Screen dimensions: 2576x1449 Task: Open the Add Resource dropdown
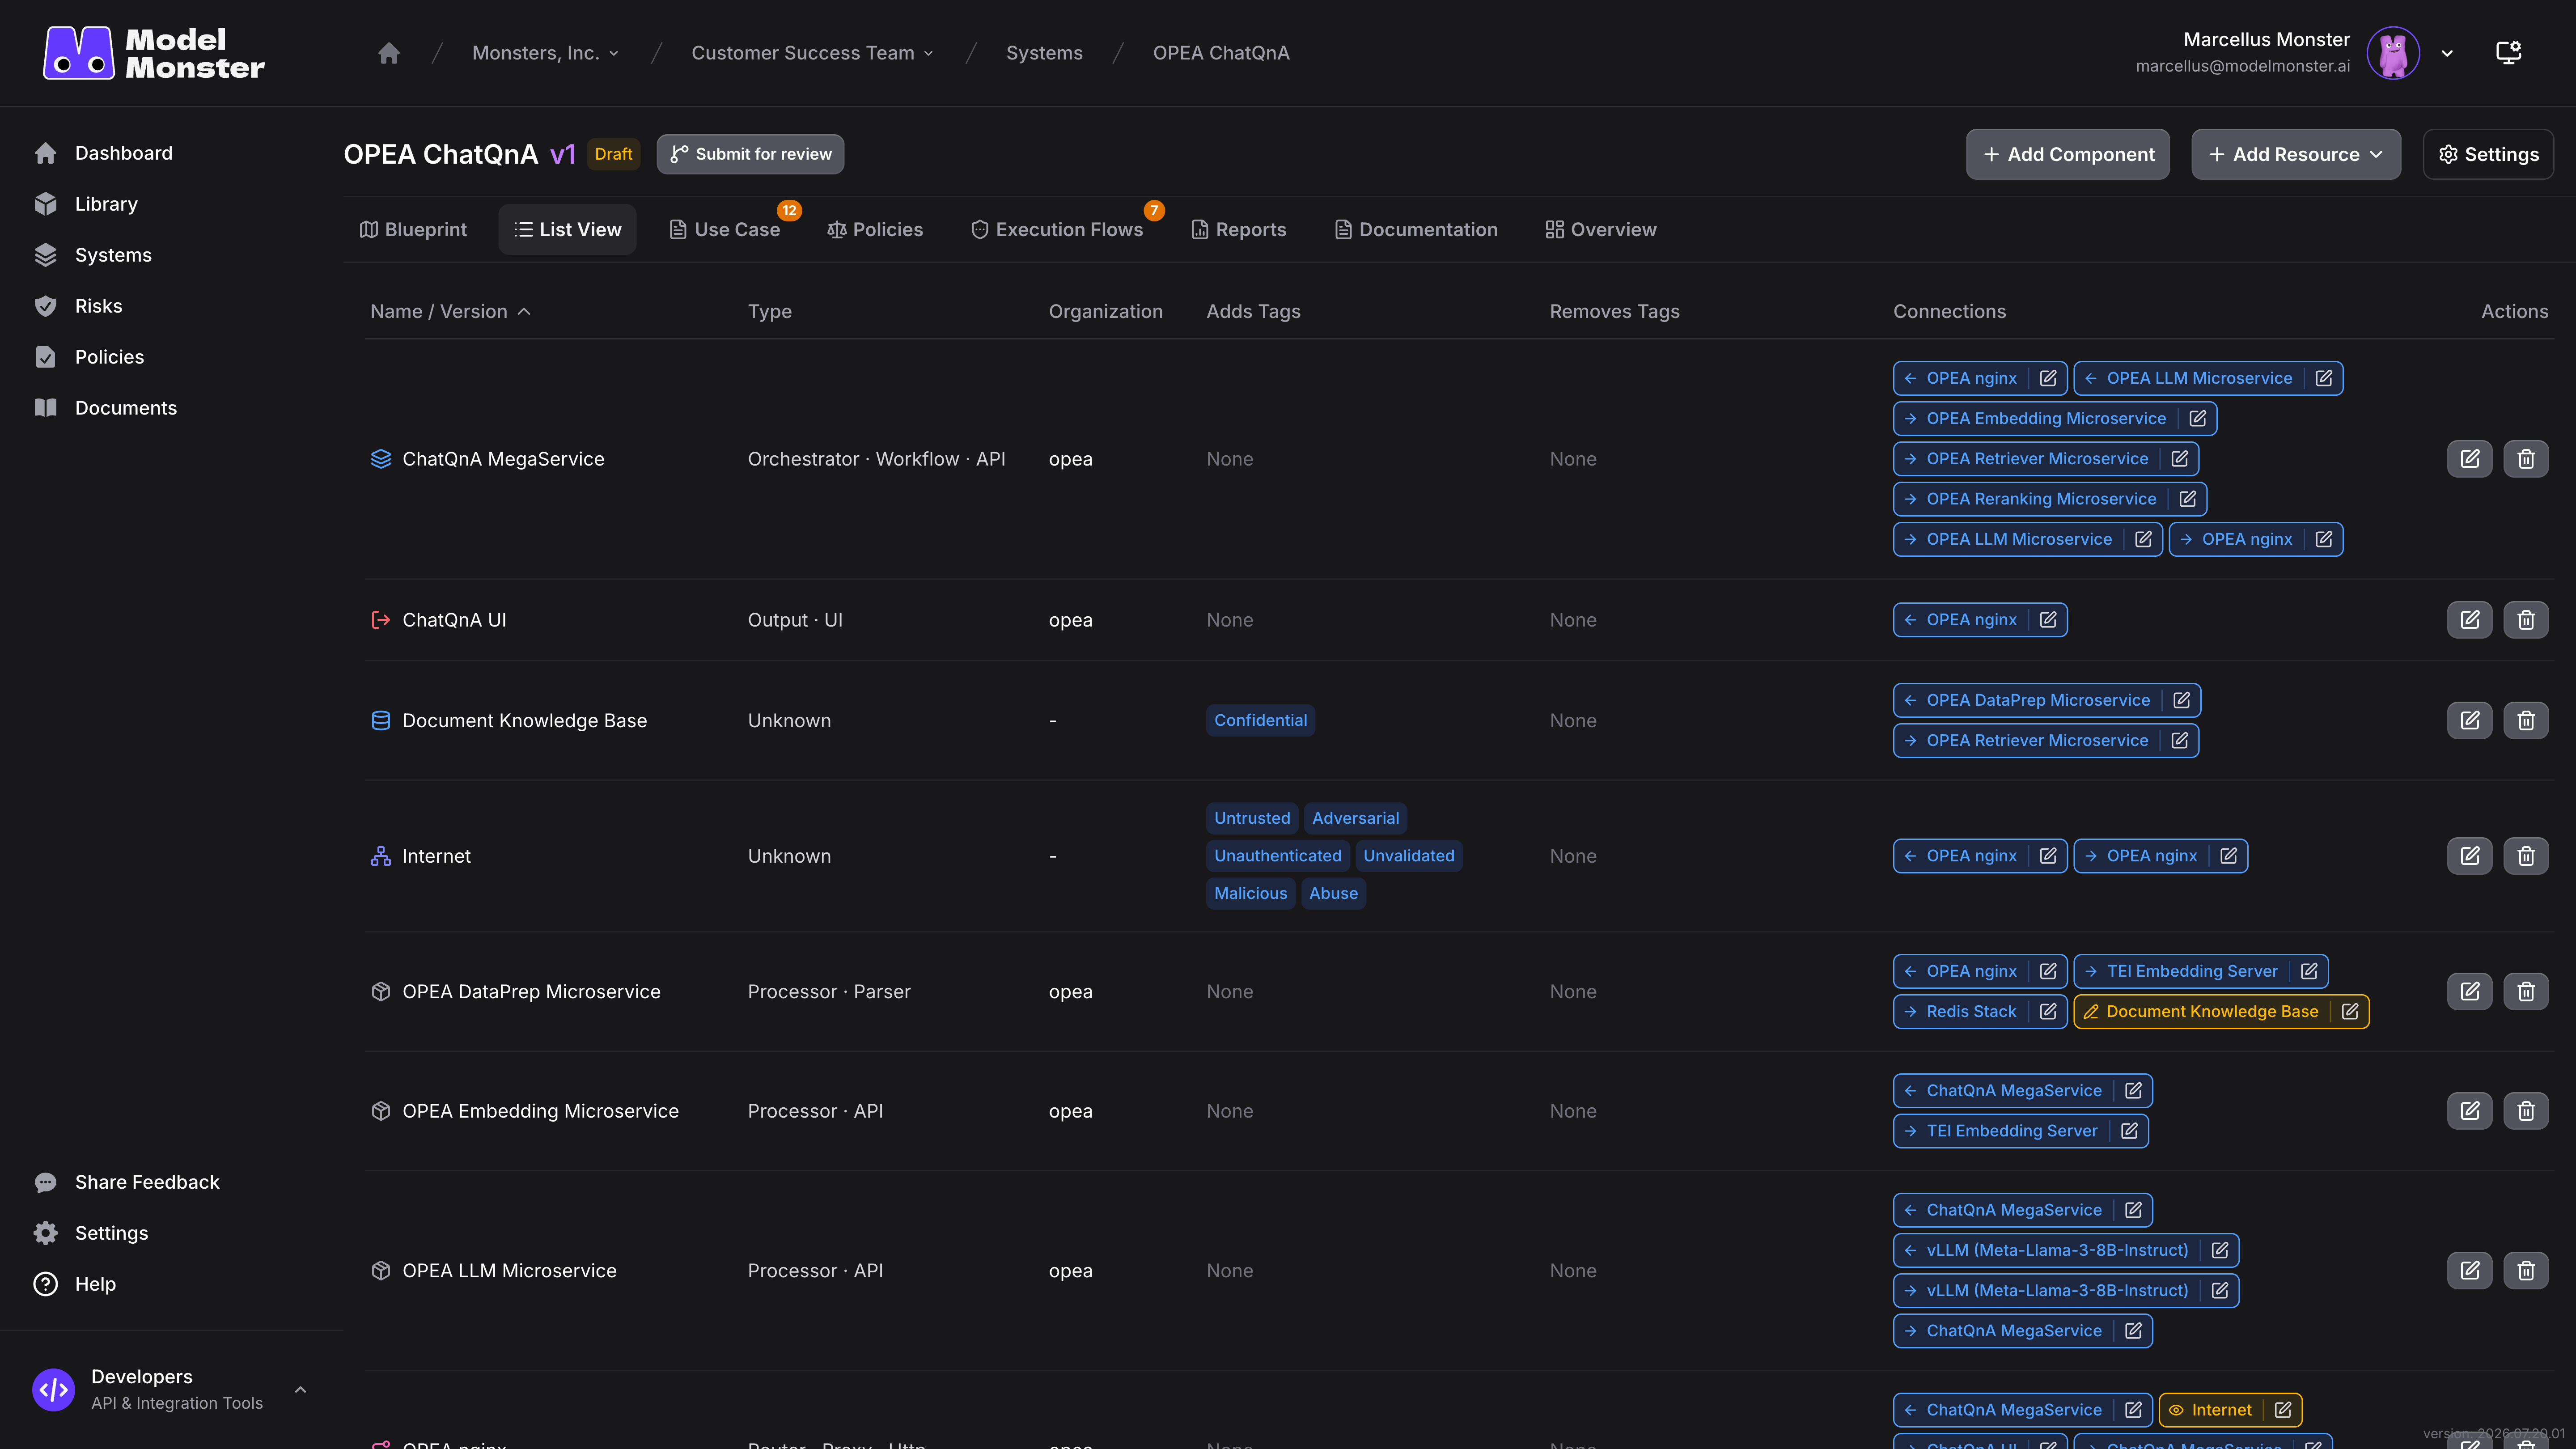pos(2296,154)
